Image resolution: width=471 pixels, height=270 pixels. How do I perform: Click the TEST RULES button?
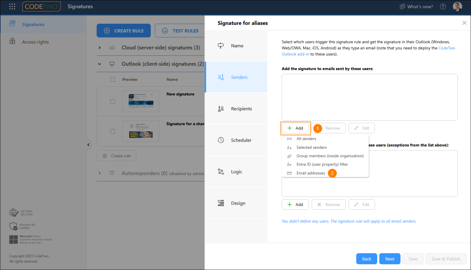(x=180, y=31)
